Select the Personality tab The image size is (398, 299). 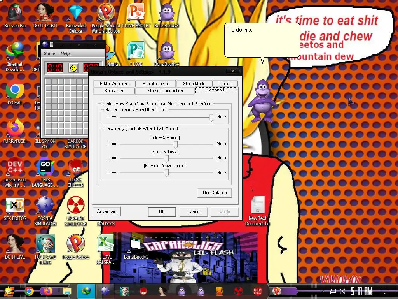pyautogui.click(x=216, y=90)
